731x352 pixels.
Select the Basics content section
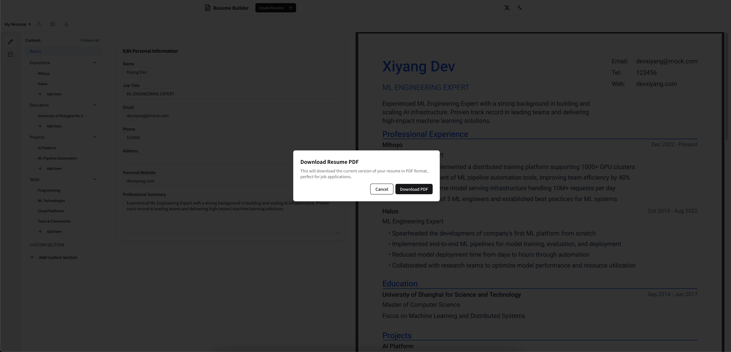(x=36, y=51)
